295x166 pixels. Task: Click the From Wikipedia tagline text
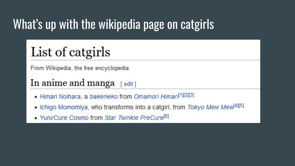(x=80, y=68)
